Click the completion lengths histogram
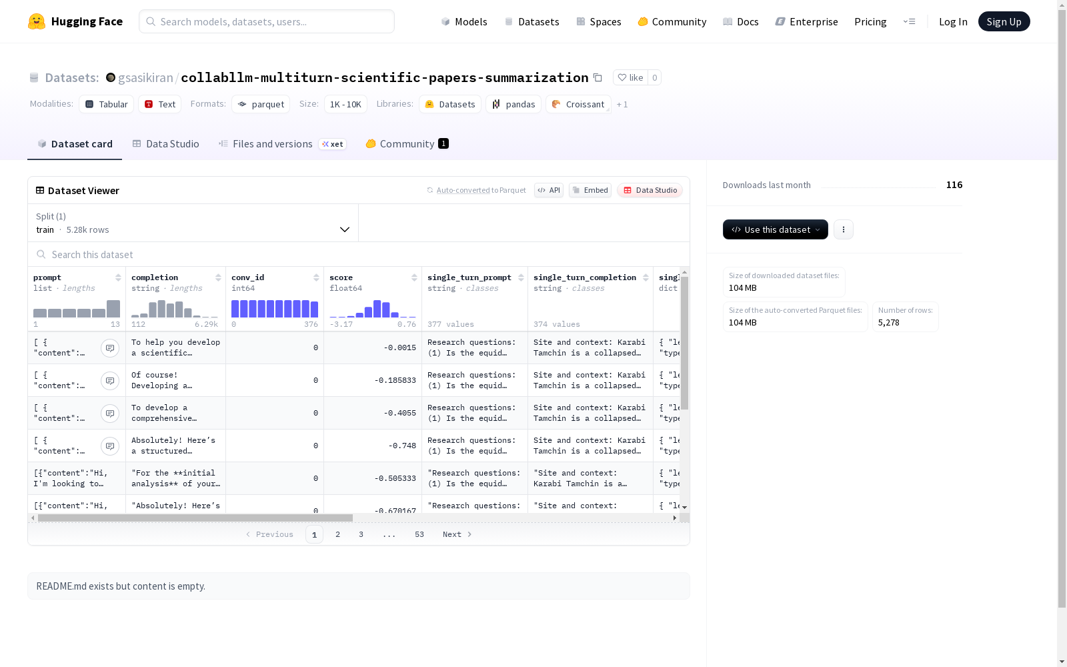The height and width of the screenshot is (667, 1067). [175, 309]
